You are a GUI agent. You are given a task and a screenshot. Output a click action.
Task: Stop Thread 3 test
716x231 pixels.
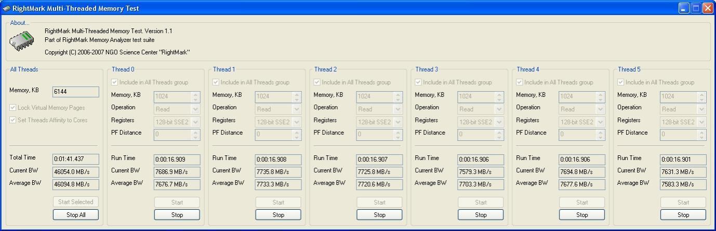481,215
